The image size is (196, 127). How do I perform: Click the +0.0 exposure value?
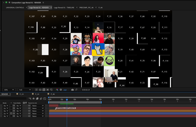point(65,90)
